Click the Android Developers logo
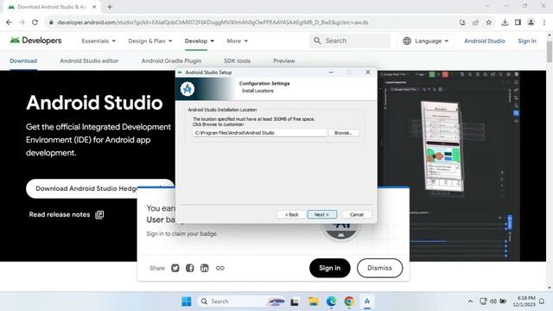Image resolution: width=553 pixels, height=311 pixels. tap(35, 41)
